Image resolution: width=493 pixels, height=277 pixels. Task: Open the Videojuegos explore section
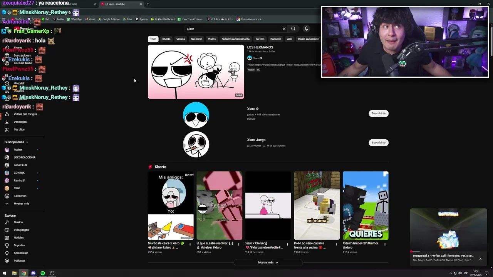click(x=21, y=230)
